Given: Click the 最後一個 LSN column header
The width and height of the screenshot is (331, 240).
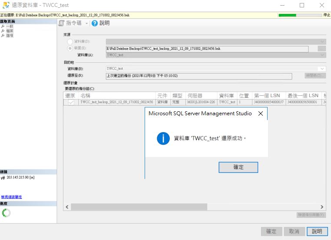Looking at the screenshot, I should point(303,96).
